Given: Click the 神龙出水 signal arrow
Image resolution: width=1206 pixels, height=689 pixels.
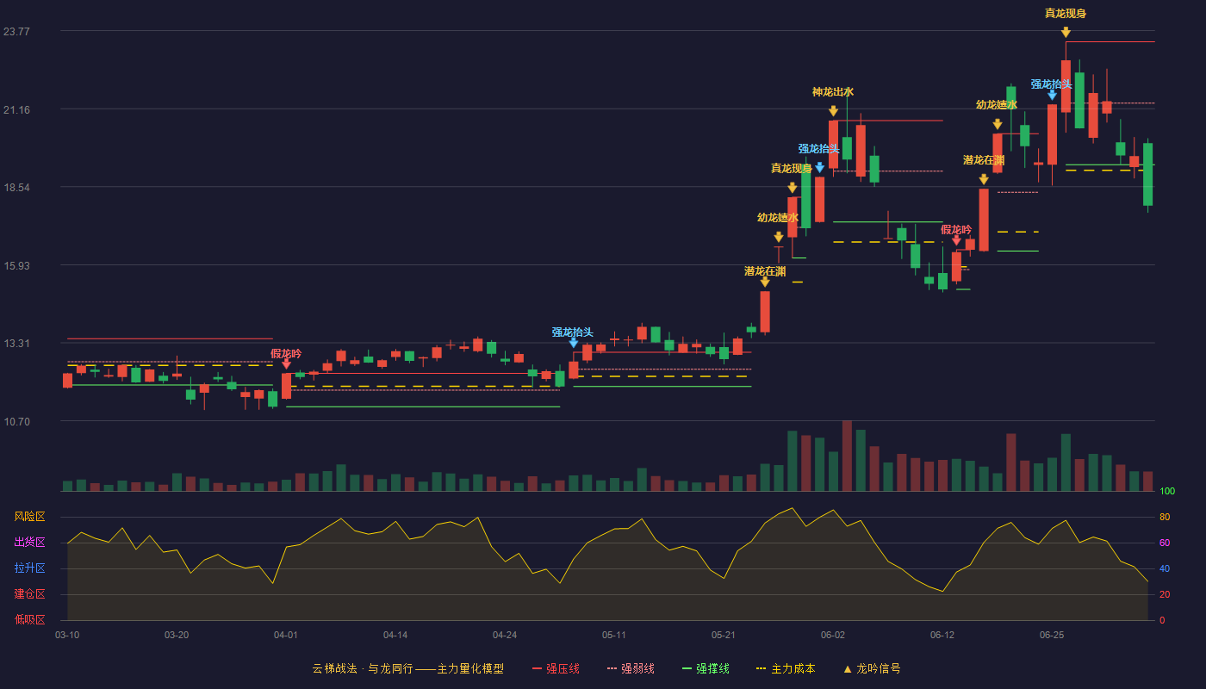Looking at the screenshot, I should tap(833, 111).
